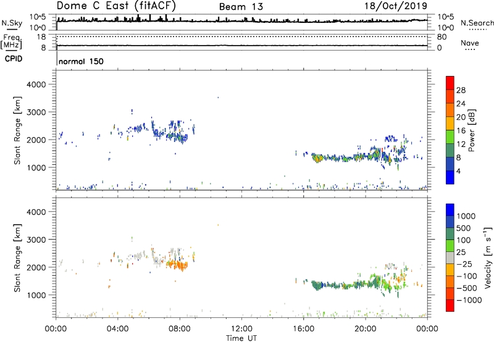Click the '-25' label on Velocity color bar
Viewport: 494px width, 342px height.
click(x=464, y=264)
